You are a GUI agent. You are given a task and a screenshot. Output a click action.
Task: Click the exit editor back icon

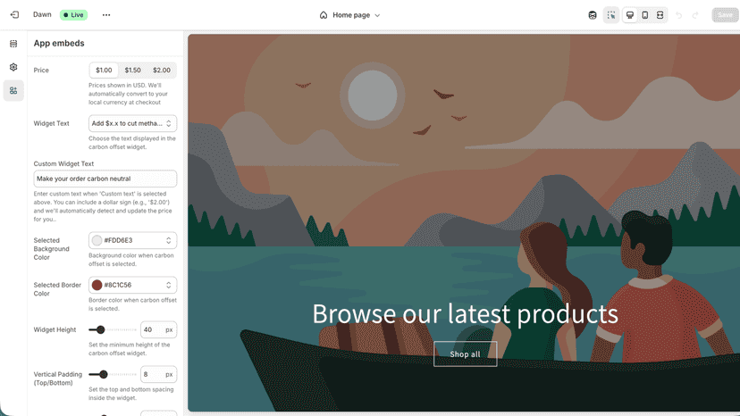(14, 14)
